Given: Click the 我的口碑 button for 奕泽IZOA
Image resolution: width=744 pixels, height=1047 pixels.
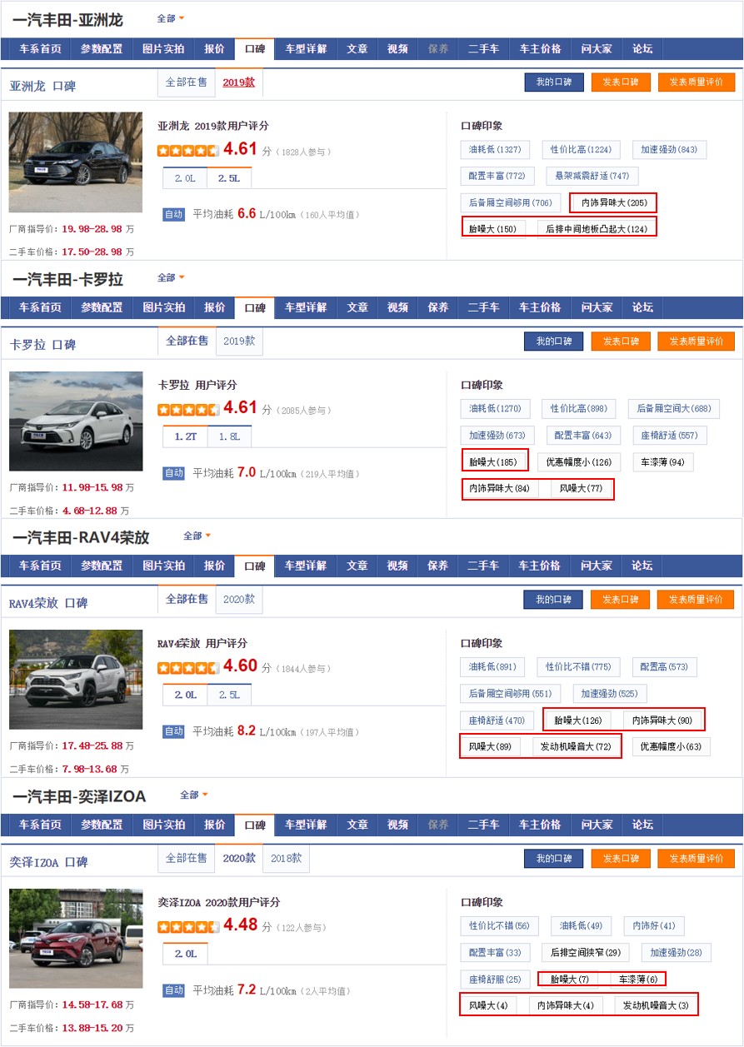Looking at the screenshot, I should point(553,857).
